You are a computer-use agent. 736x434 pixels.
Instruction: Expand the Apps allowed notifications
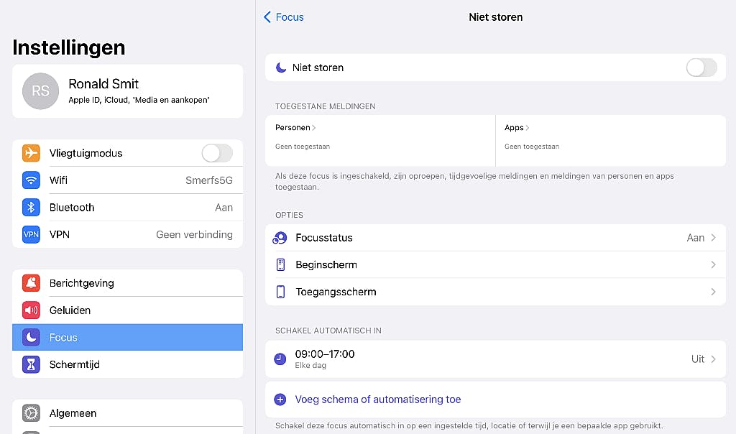click(517, 128)
